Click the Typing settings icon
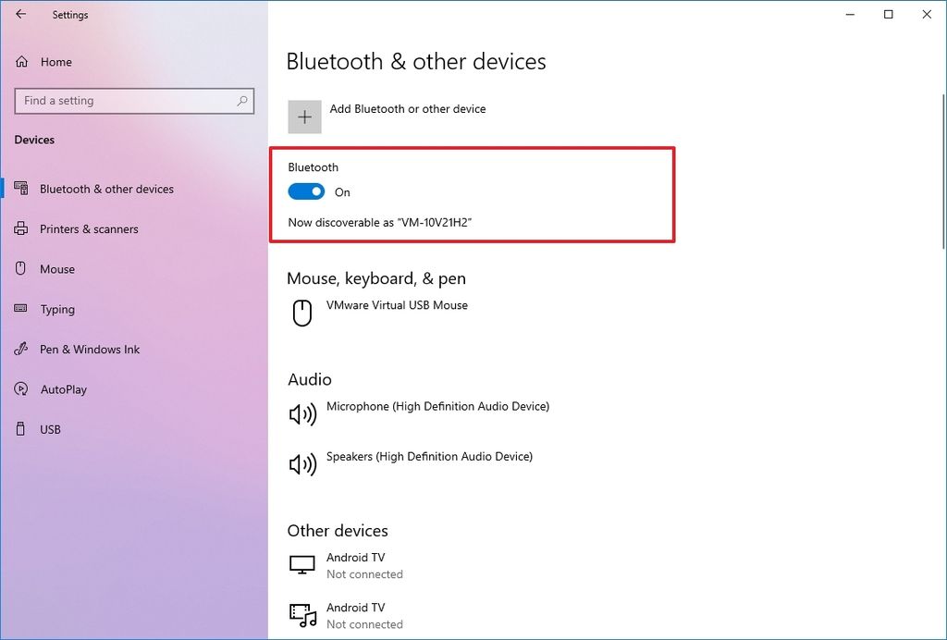947x640 pixels. [21, 309]
